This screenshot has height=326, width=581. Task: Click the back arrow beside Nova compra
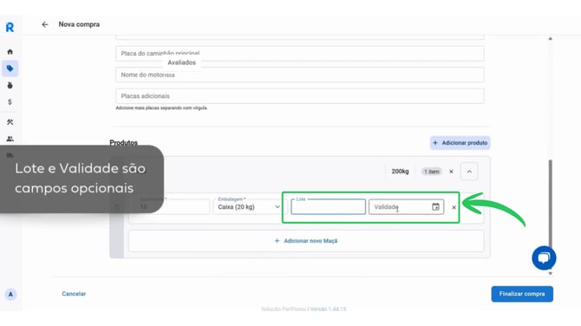(45, 24)
